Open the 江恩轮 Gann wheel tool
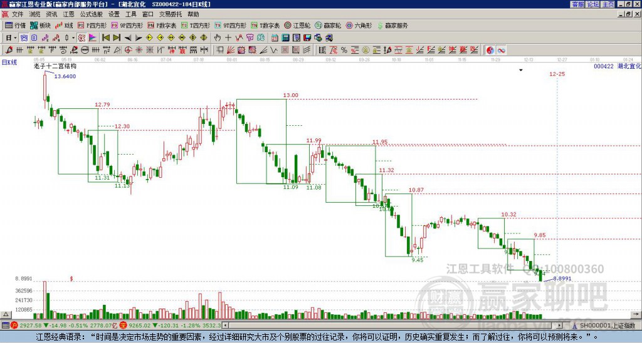The height and width of the screenshot is (343, 642). [x=297, y=25]
